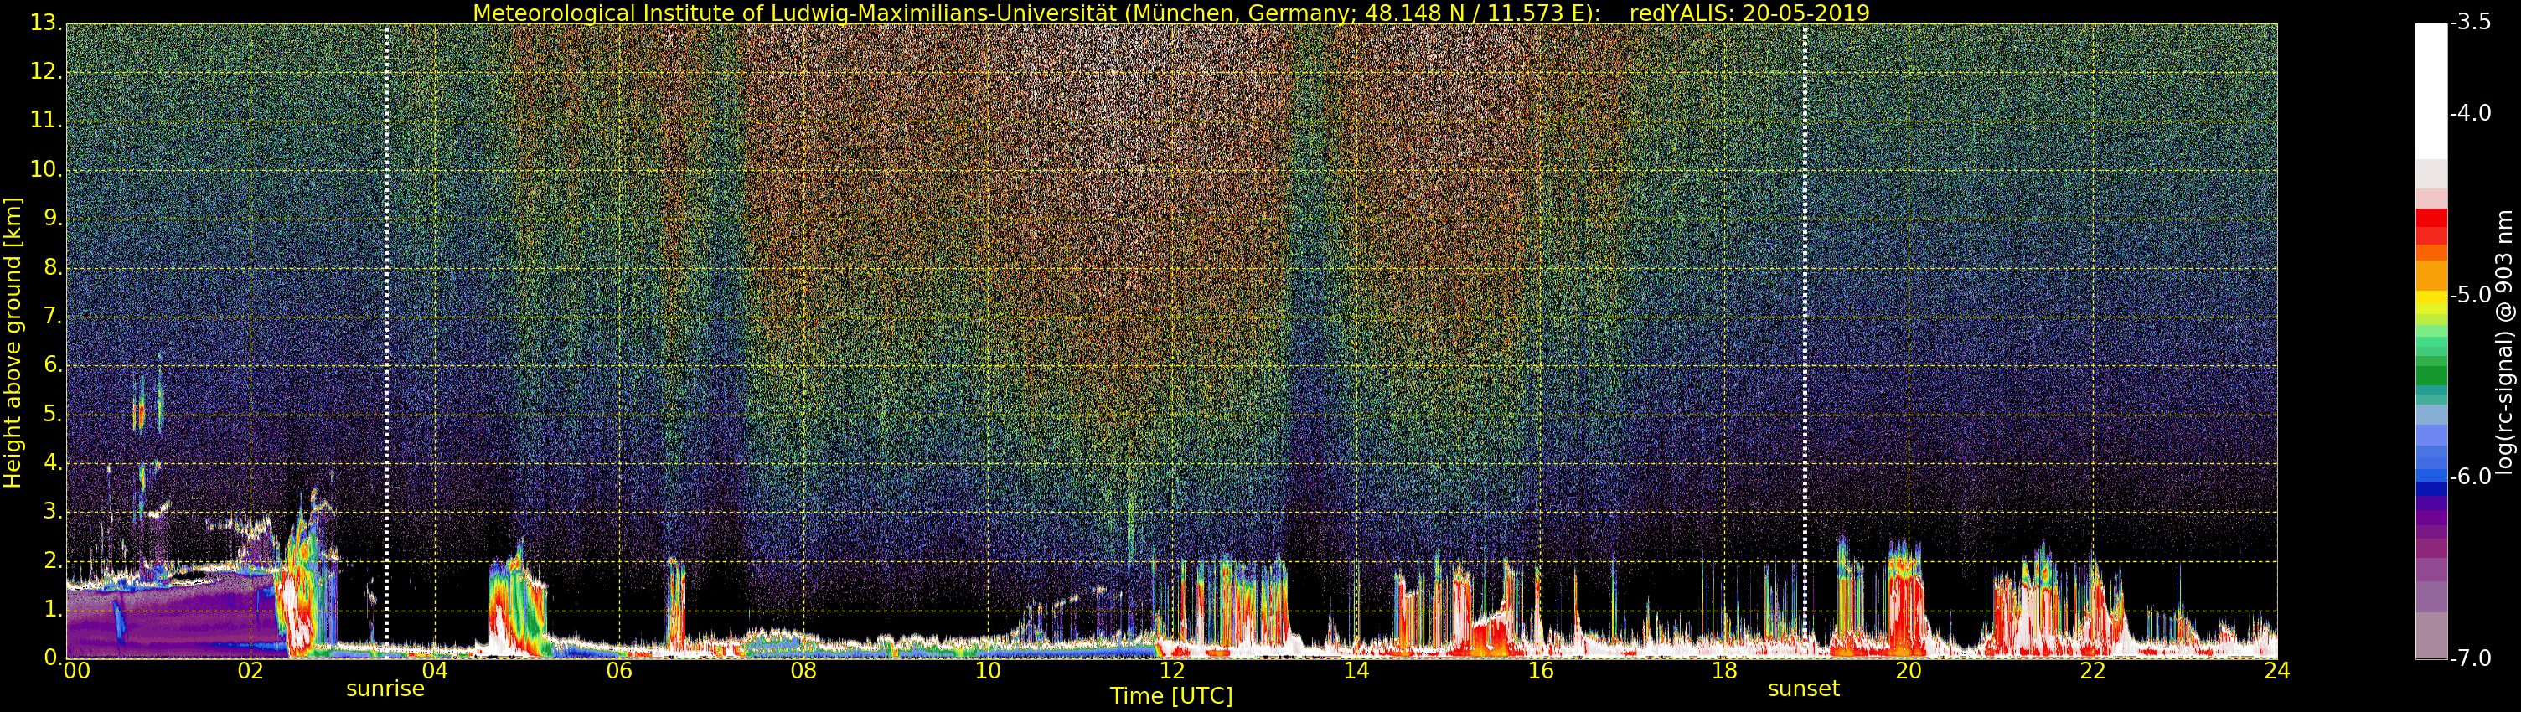Click the time axis tick '20'

tap(1909, 671)
